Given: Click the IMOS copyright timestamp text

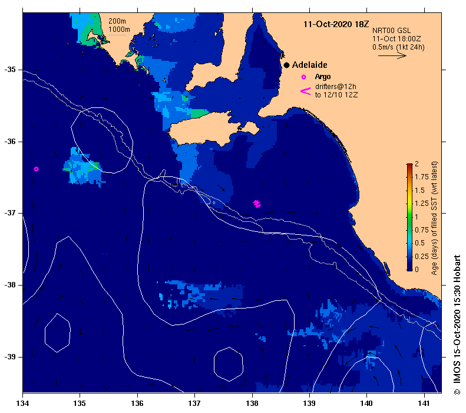Looking at the screenshot, I should (457, 325).
